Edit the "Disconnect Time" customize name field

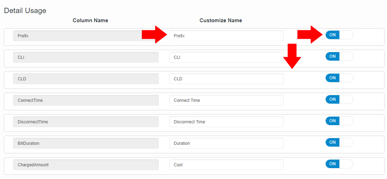click(226, 122)
